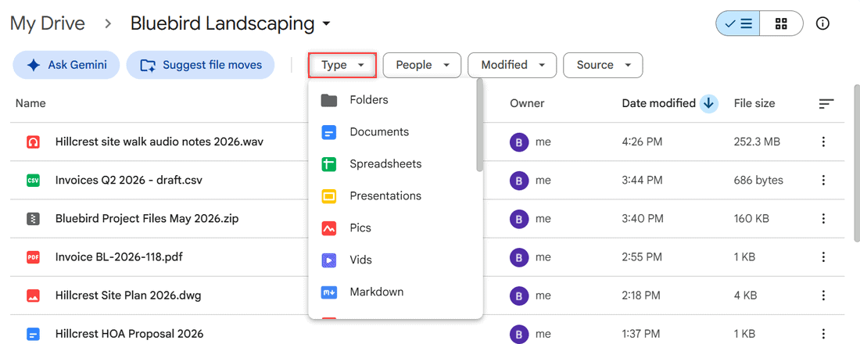The width and height of the screenshot is (860, 344).
Task: Click the Owner column header
Action: point(527,103)
